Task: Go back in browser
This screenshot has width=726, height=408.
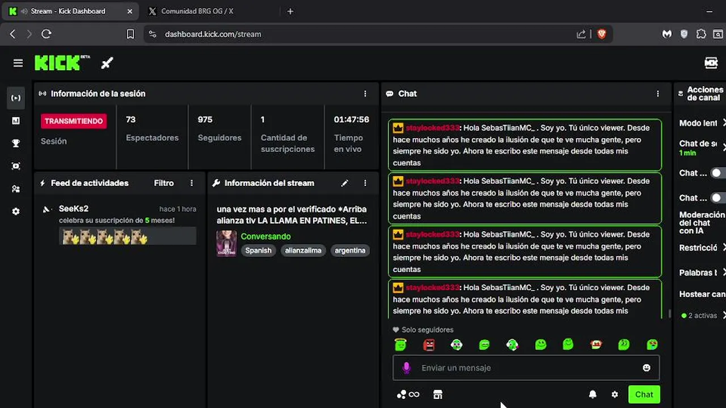Action: pos(12,34)
